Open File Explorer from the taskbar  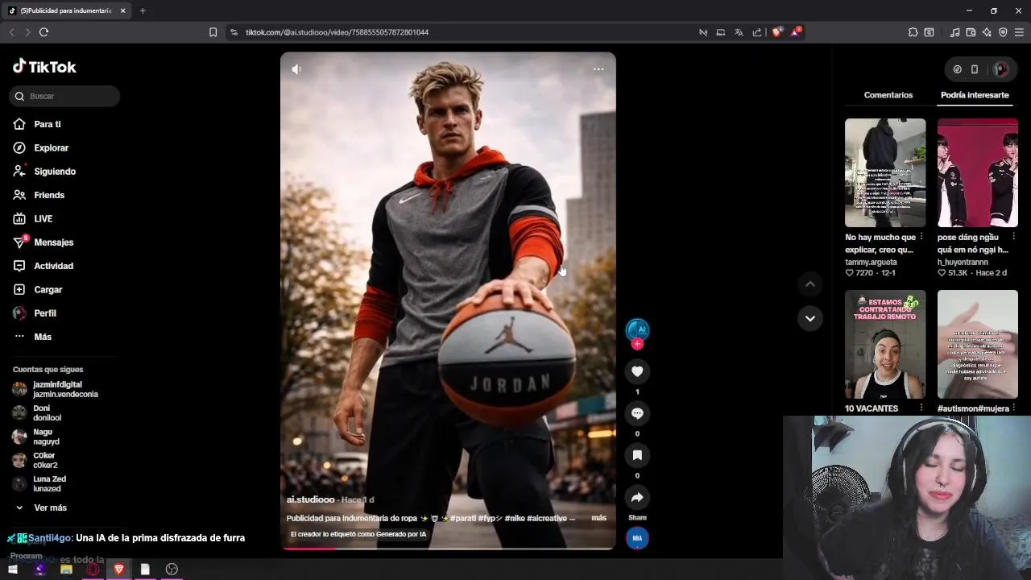66,570
